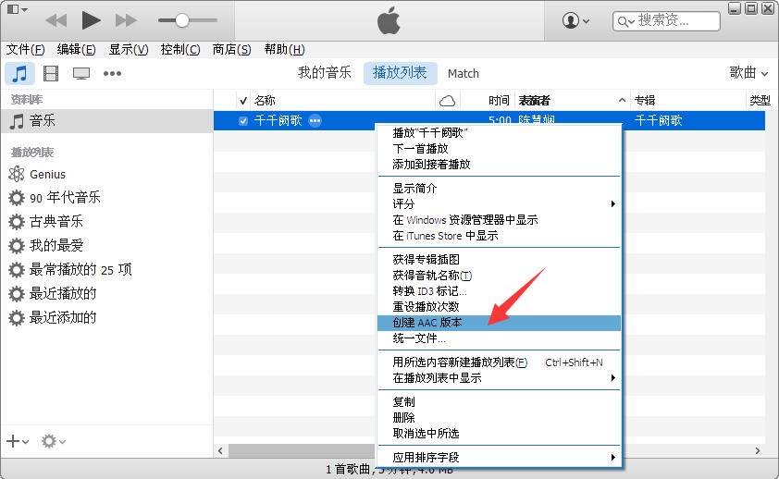The height and width of the screenshot is (479, 779).
Task: Click the volume slider knob
Action: tap(182, 20)
